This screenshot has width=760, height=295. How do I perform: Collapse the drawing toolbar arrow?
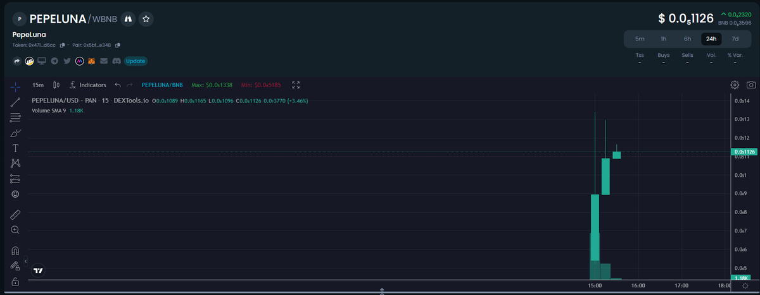pos(26,260)
